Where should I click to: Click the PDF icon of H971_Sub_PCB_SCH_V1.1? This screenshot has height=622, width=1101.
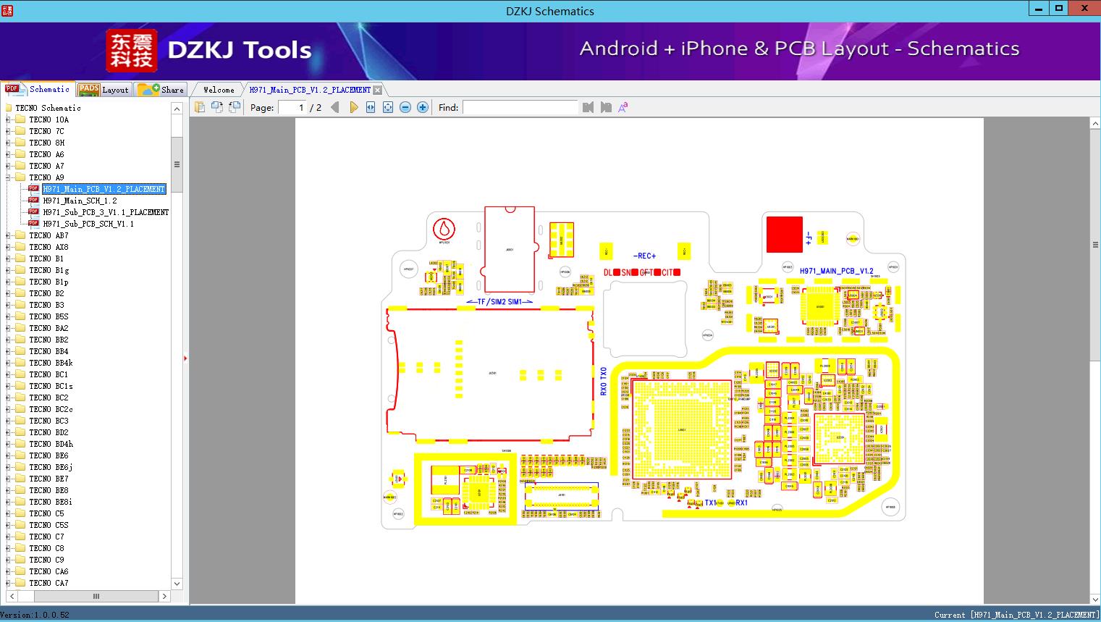tap(33, 224)
